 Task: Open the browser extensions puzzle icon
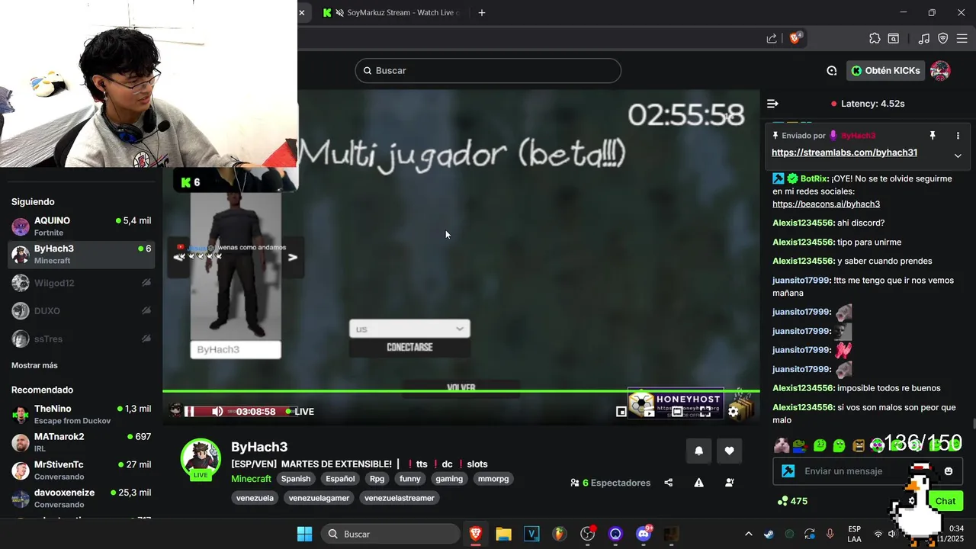pyautogui.click(x=875, y=38)
